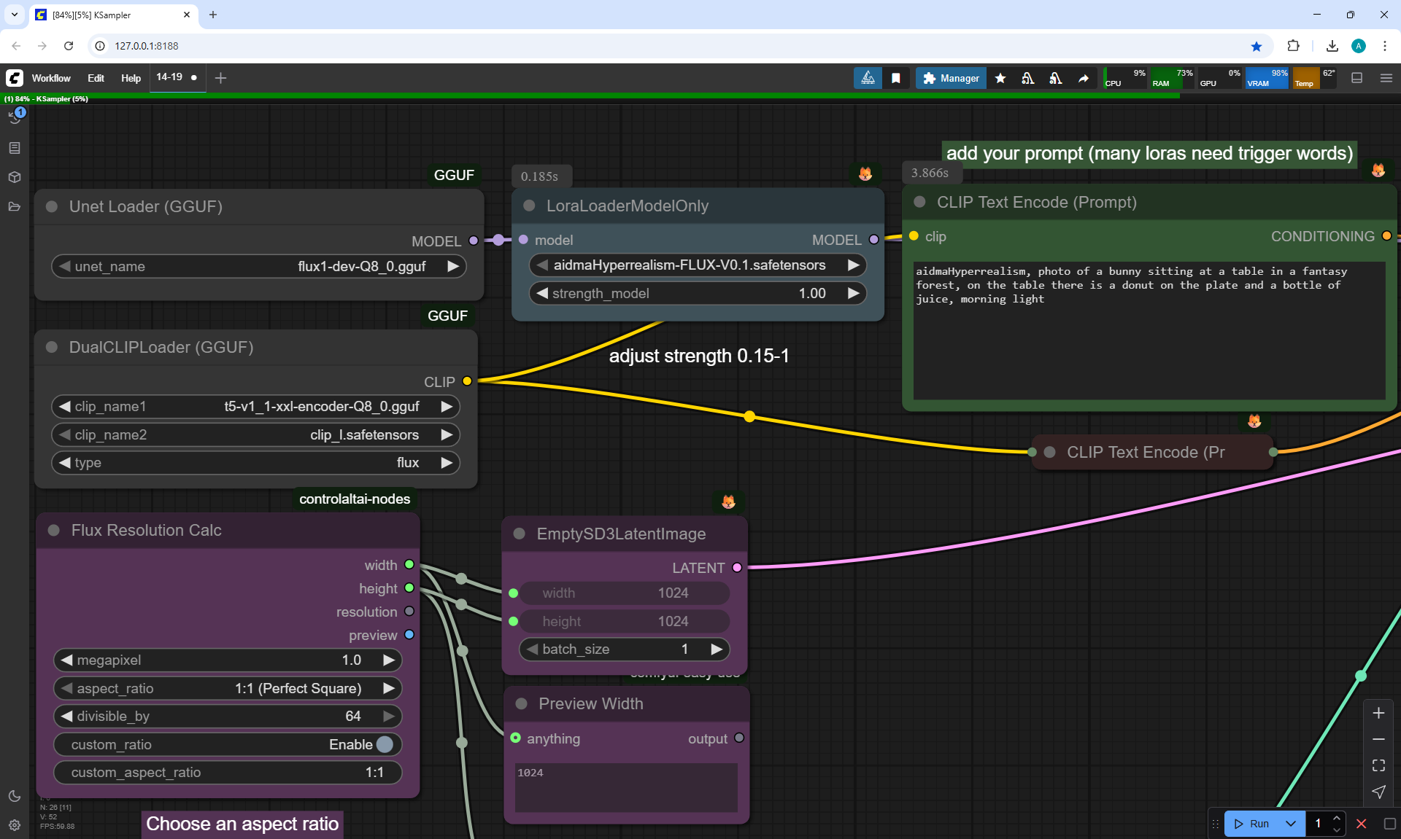Click fit view icon in canvas controls
Viewport: 1401px width, 839px height.
point(1378,765)
